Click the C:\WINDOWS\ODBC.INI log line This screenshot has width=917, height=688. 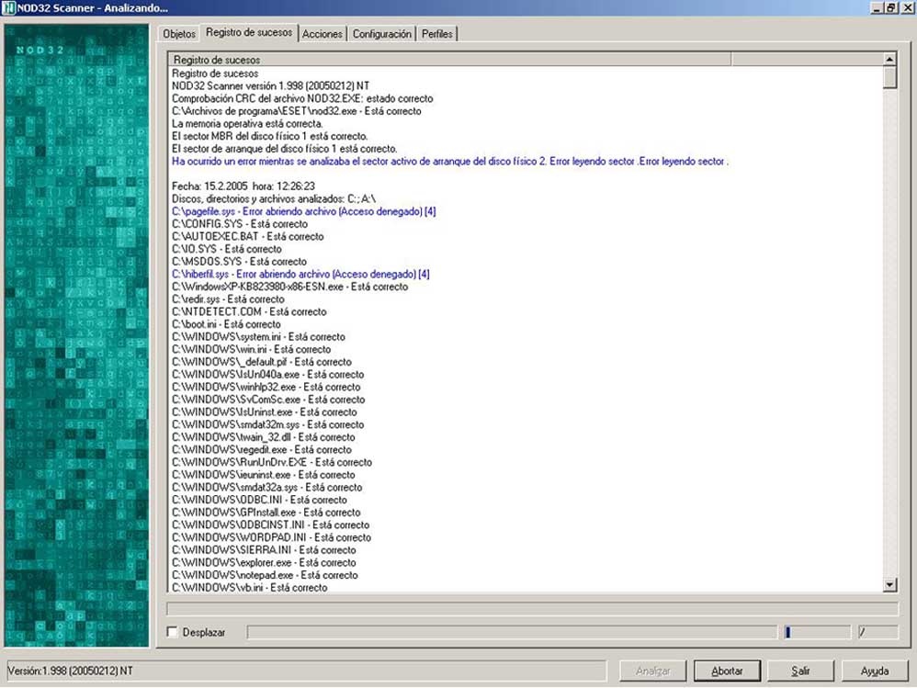coord(259,501)
